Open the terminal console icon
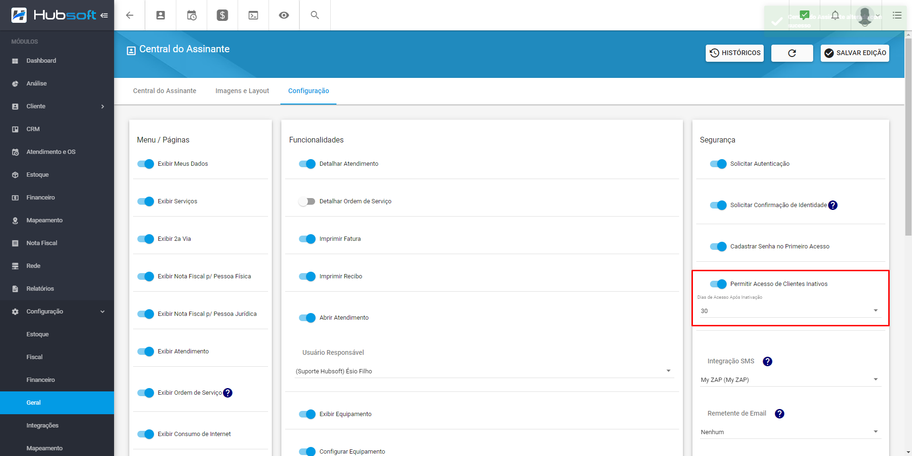 [x=253, y=15]
